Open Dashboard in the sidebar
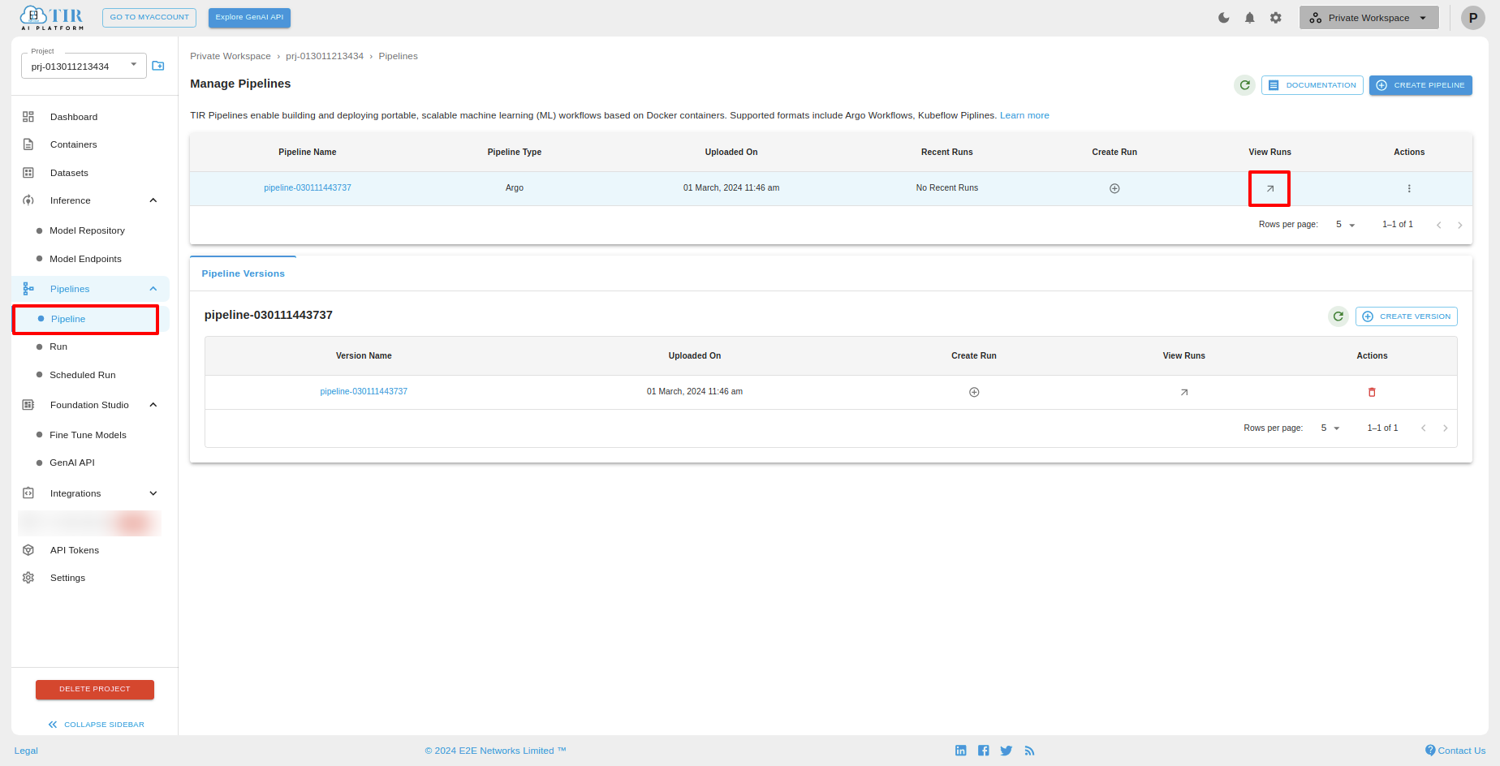Screen dimensions: 1500x766 pyautogui.click(x=73, y=117)
